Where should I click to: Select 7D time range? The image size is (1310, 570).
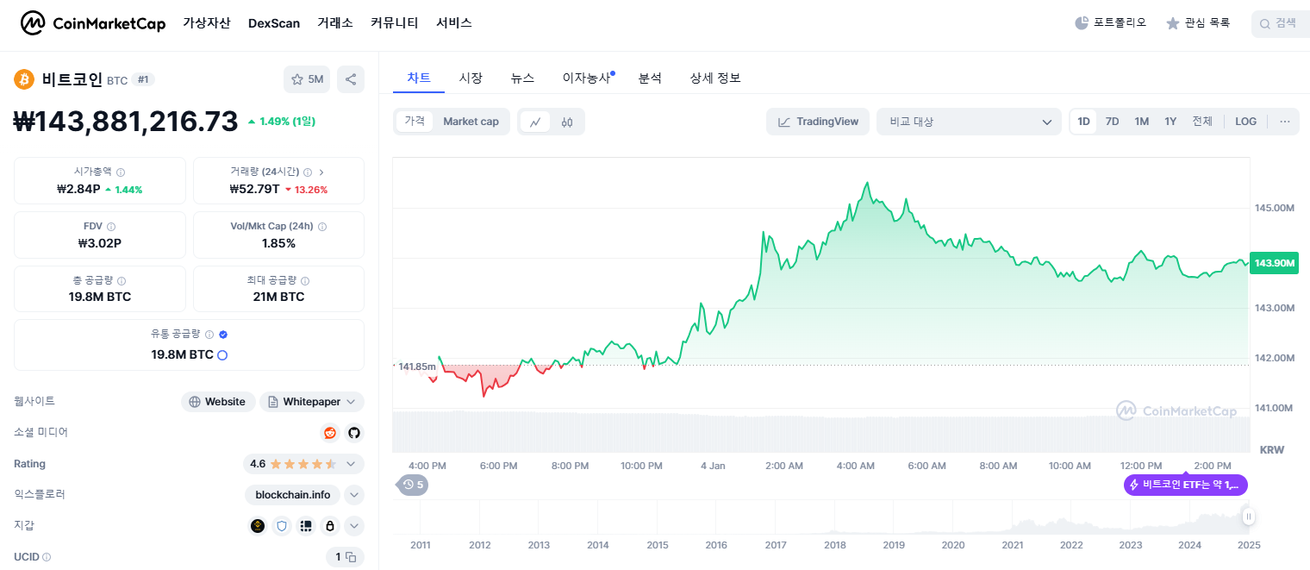point(1113,122)
